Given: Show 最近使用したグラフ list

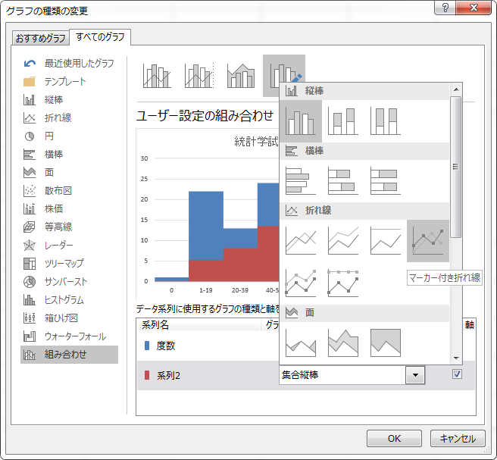Looking at the screenshot, I should 69,64.
